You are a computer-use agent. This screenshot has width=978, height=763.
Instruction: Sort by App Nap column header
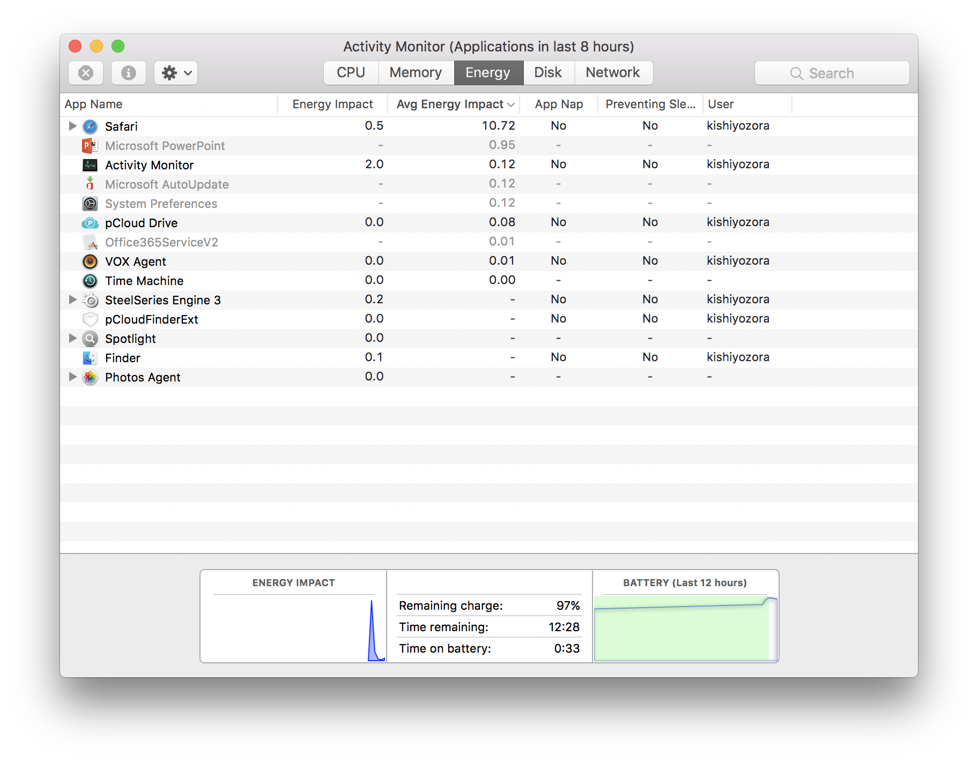tap(559, 104)
